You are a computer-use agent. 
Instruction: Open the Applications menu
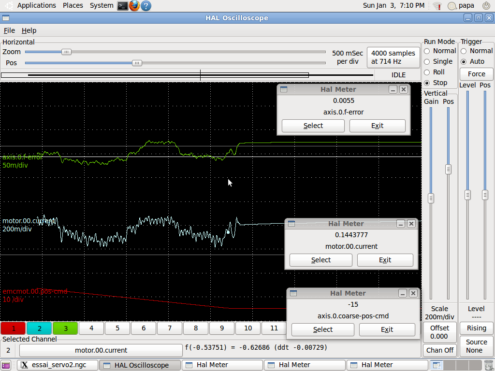pyautogui.click(x=36, y=6)
